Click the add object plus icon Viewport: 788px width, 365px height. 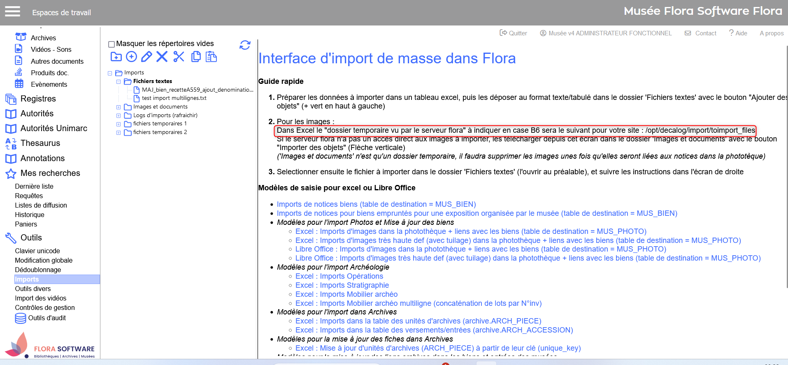131,57
